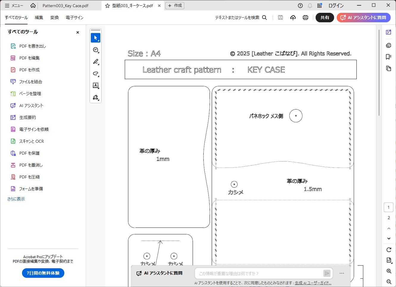Click the Print icon
396x287 pixels.
tap(305, 18)
